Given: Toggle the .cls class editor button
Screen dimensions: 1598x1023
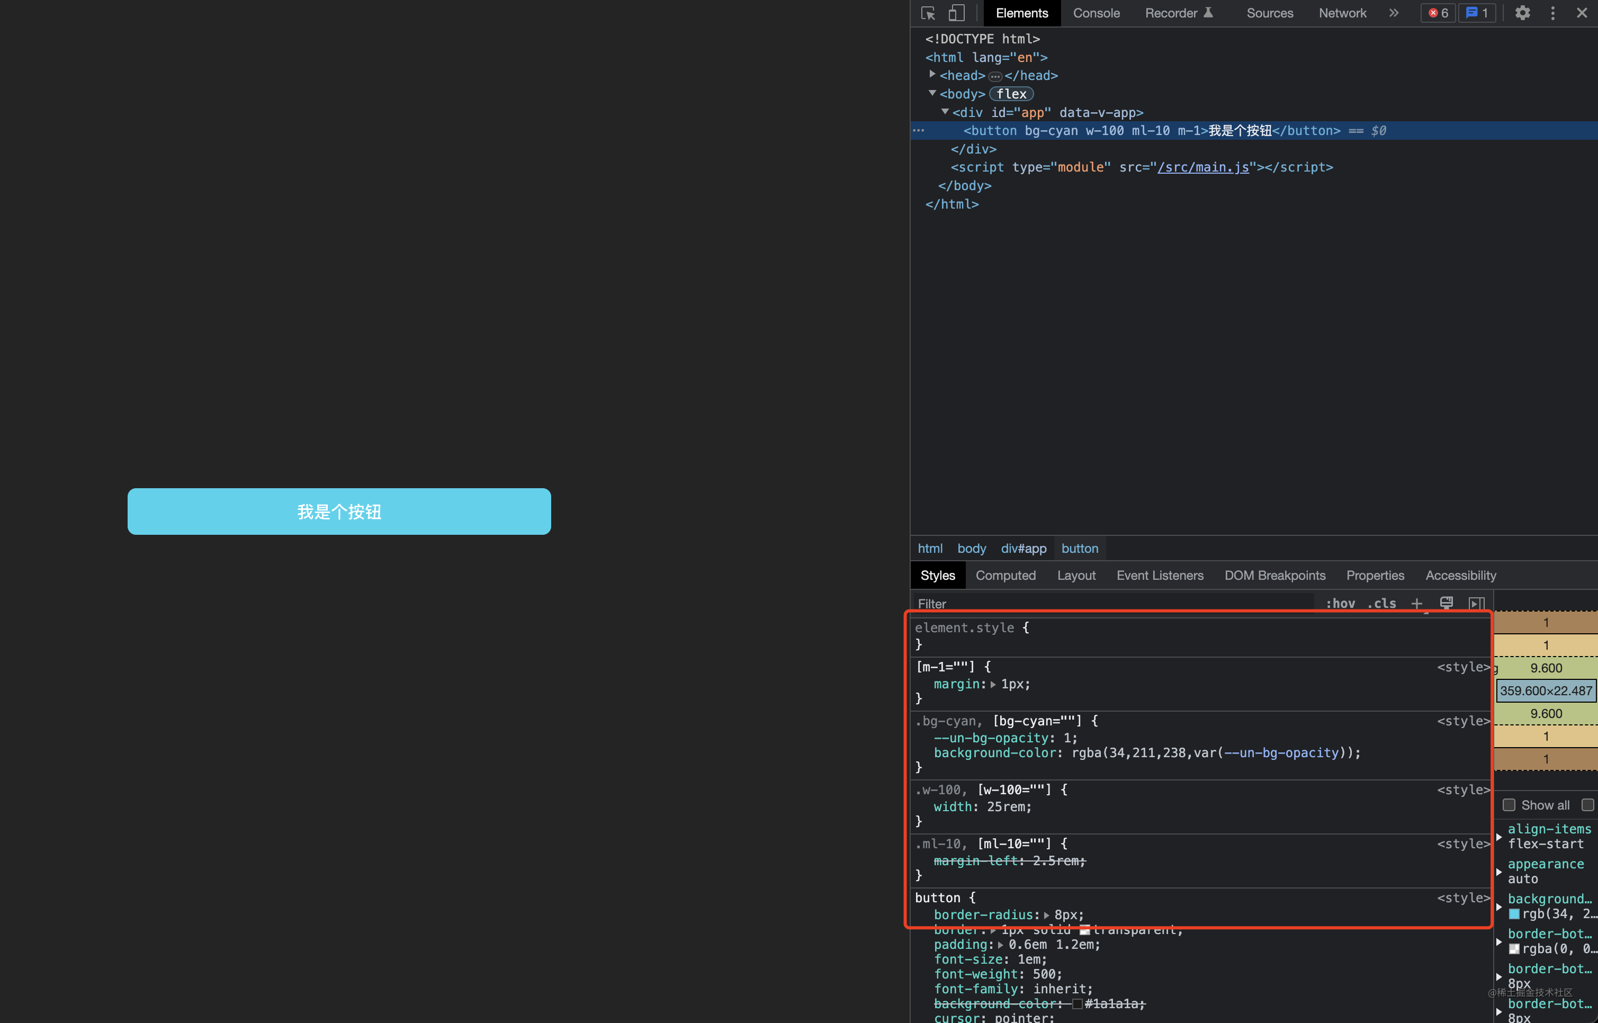Looking at the screenshot, I should point(1381,603).
